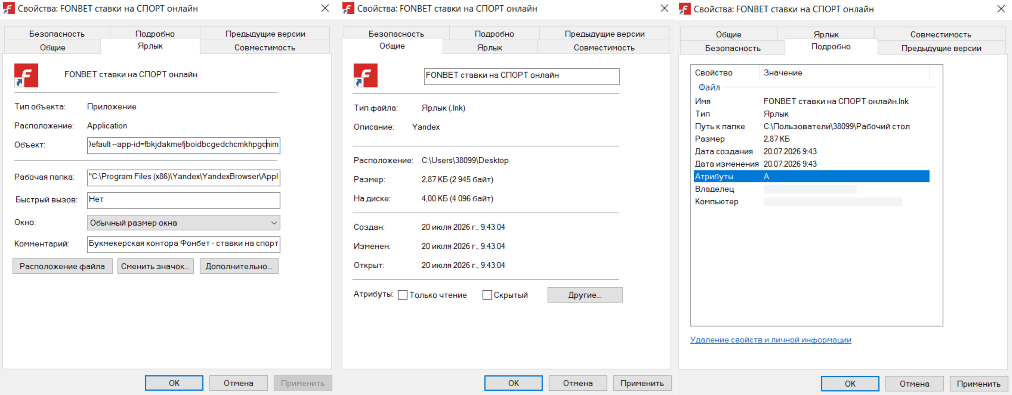Viewport: 1012px width, 395px height.
Task: Click Отмена in the left window
Action: pos(238,383)
